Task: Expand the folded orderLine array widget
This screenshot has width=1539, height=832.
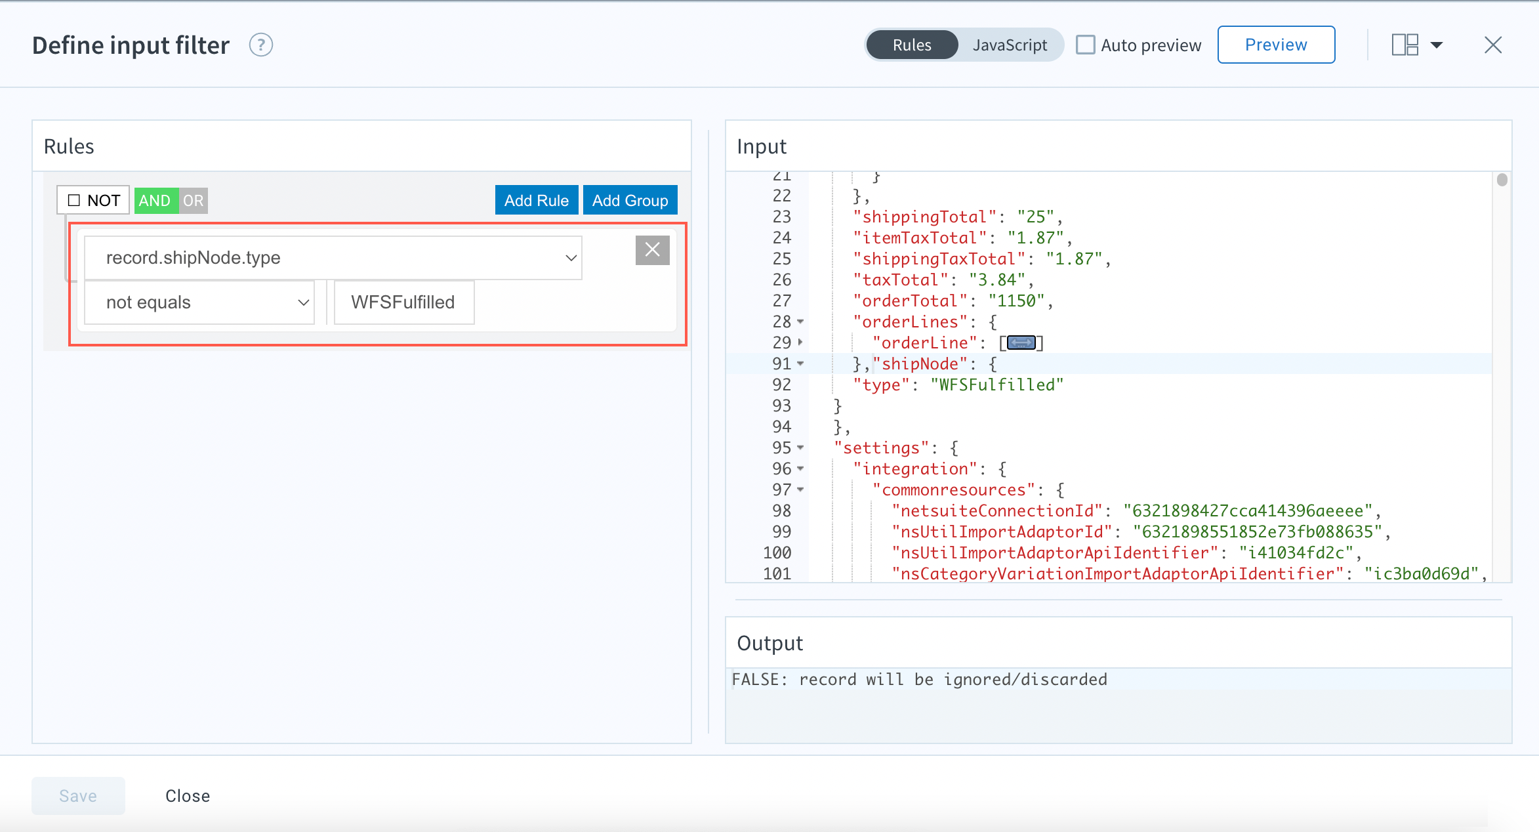Action: point(1021,343)
